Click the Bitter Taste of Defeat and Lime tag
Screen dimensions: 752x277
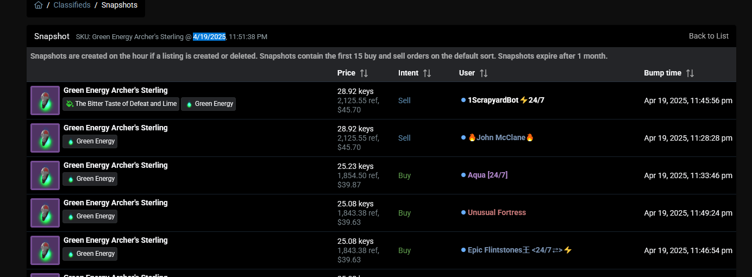pyautogui.click(x=121, y=104)
